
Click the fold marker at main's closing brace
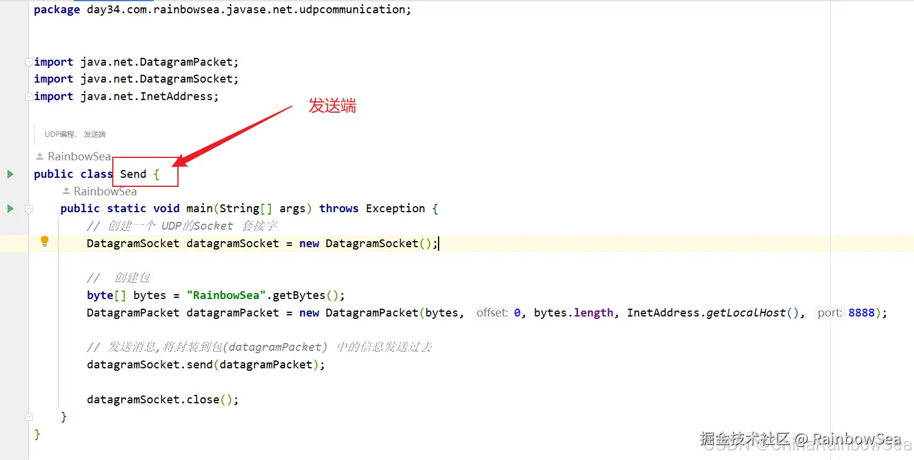28,416
